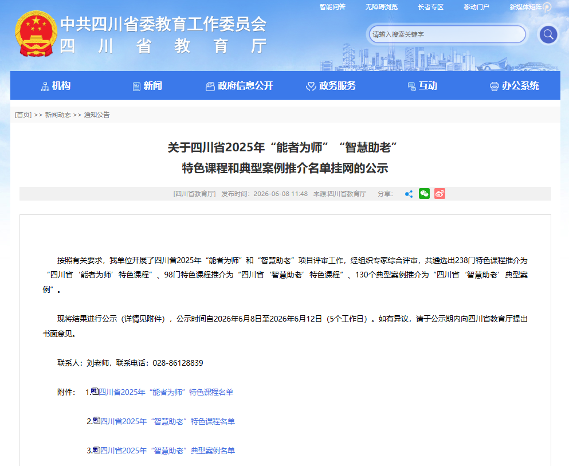Click the 中共四川省委教育工作委员会 header title
Viewport: 569px width, 466px height.
pos(163,24)
